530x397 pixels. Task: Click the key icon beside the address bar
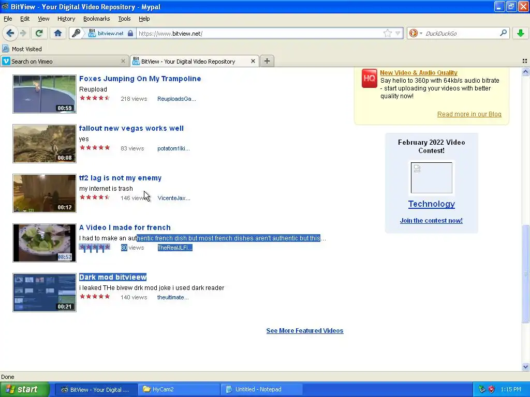[x=76, y=33]
